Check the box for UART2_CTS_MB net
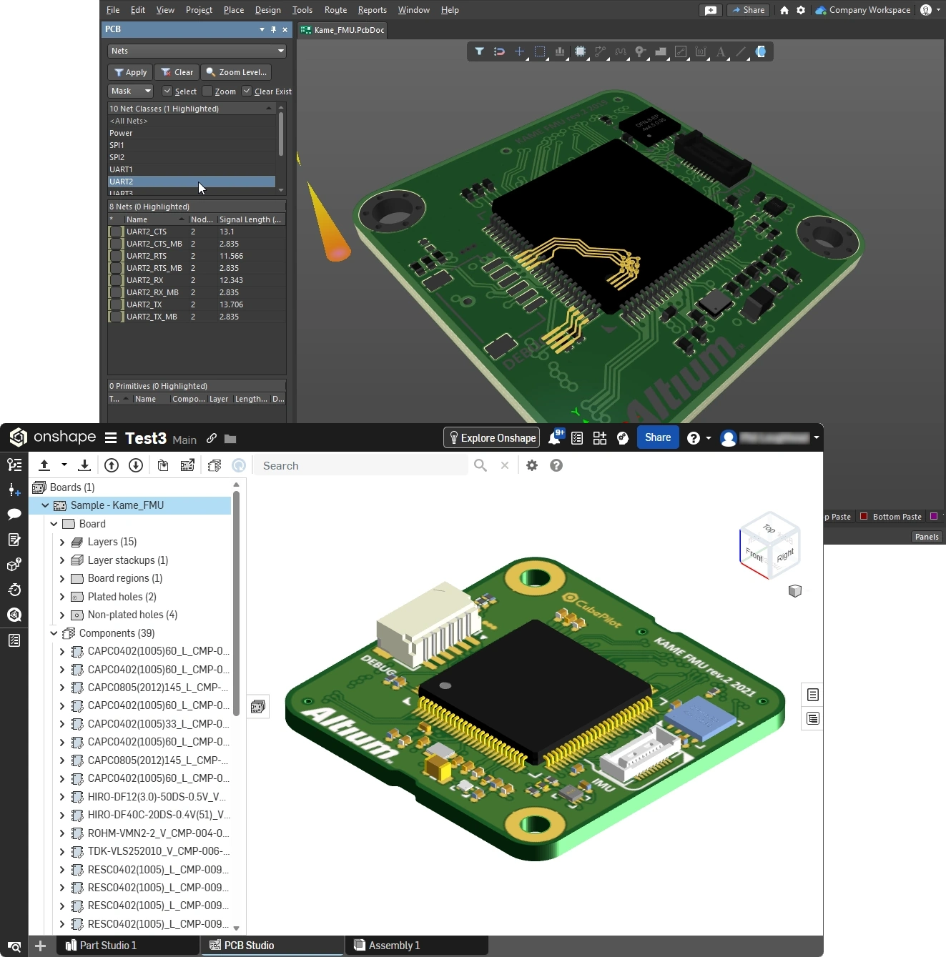This screenshot has height=957, width=946. coord(116,244)
